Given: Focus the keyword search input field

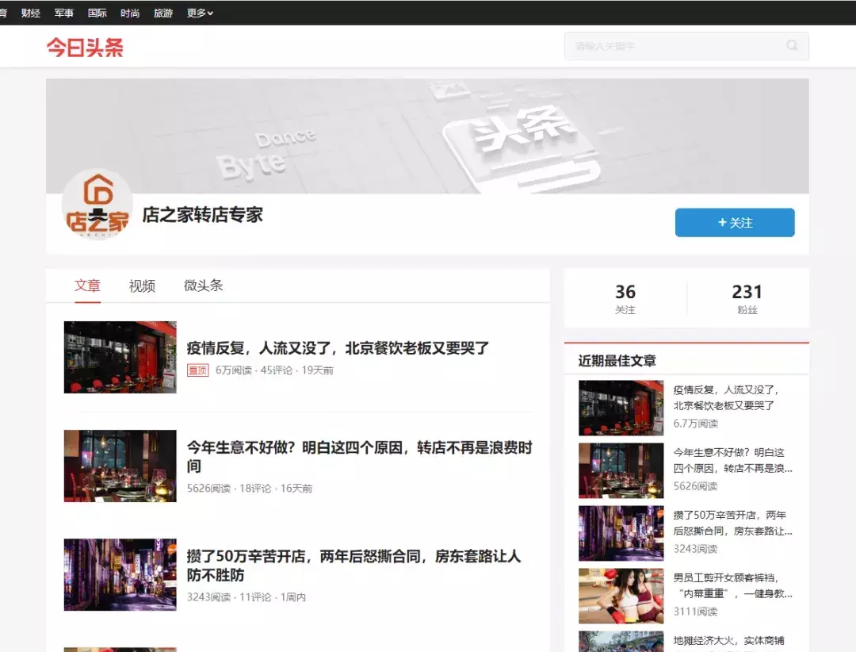Looking at the screenshot, I should [x=686, y=46].
